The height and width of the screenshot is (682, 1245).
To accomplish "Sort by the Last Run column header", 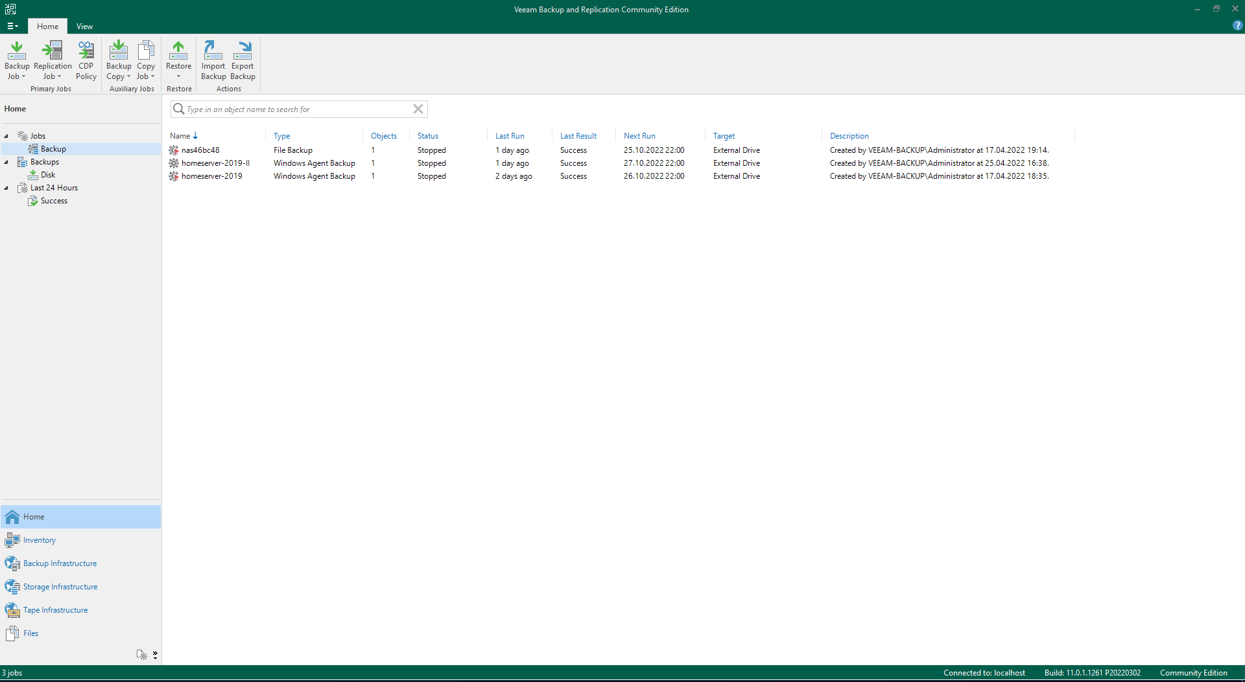I will (510, 136).
